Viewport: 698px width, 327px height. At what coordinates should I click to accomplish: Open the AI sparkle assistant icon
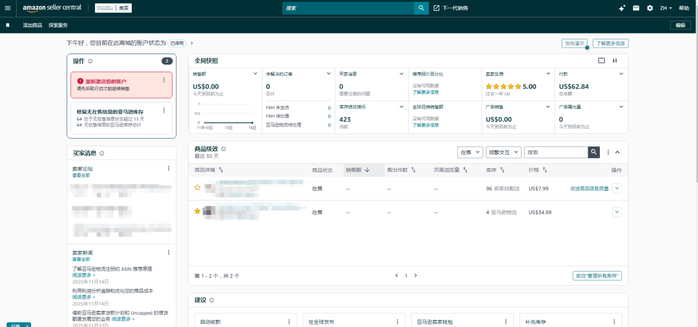click(x=622, y=8)
